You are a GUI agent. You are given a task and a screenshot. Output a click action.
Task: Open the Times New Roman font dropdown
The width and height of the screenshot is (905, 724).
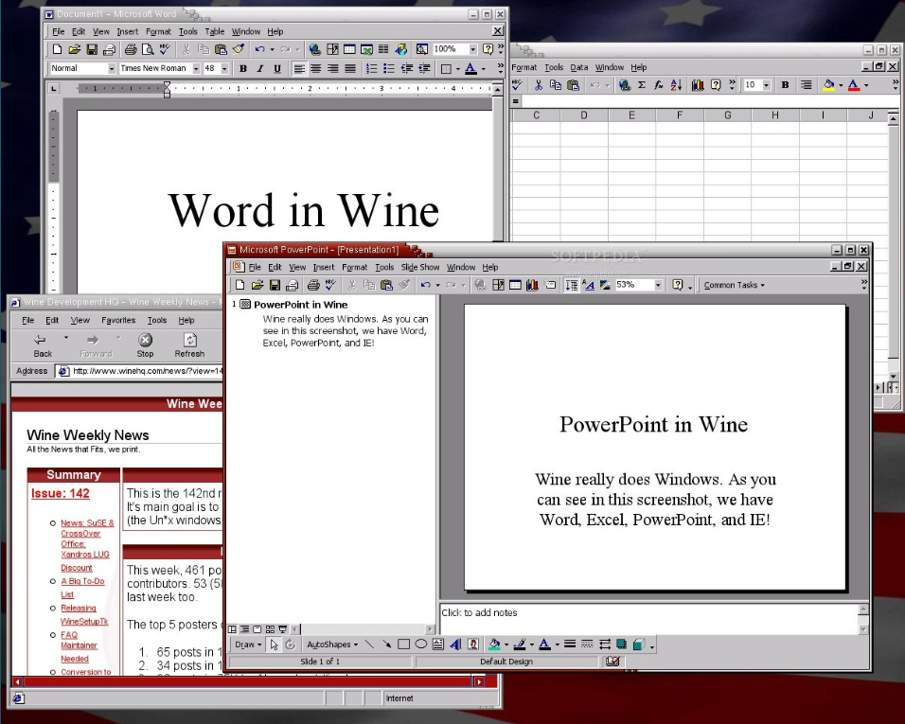pos(196,68)
